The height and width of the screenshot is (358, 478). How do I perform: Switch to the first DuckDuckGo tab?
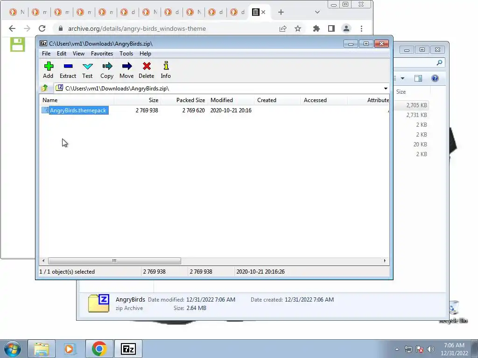tap(17, 12)
